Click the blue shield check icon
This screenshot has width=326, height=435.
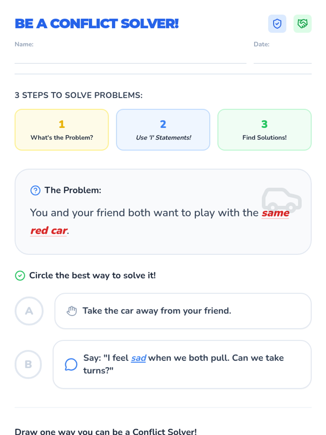[x=277, y=24]
